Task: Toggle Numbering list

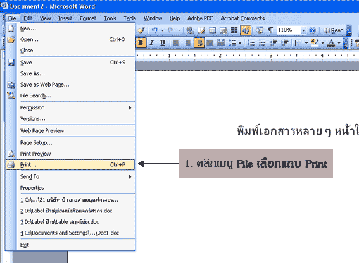Action: click(251, 42)
